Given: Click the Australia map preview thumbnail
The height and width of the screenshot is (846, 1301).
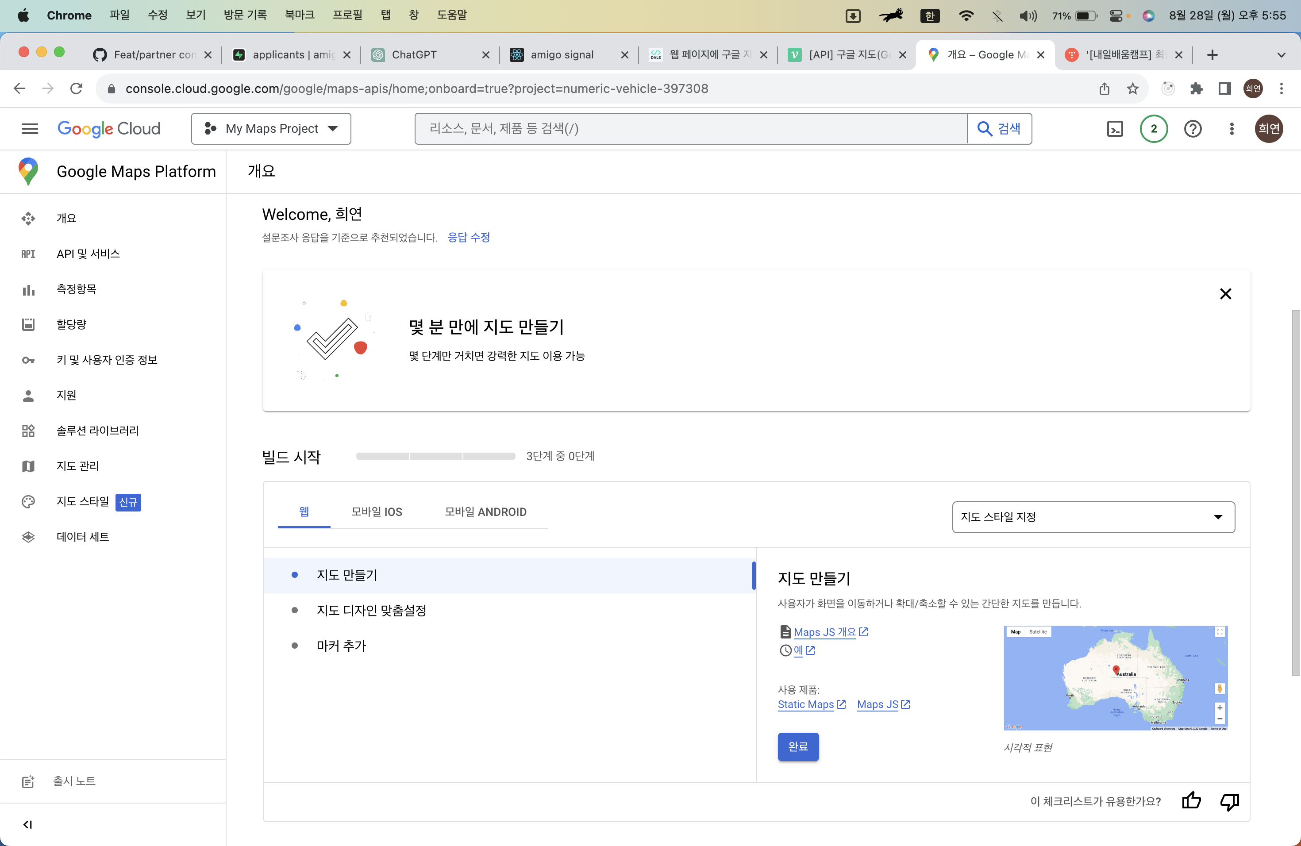Looking at the screenshot, I should pos(1116,678).
